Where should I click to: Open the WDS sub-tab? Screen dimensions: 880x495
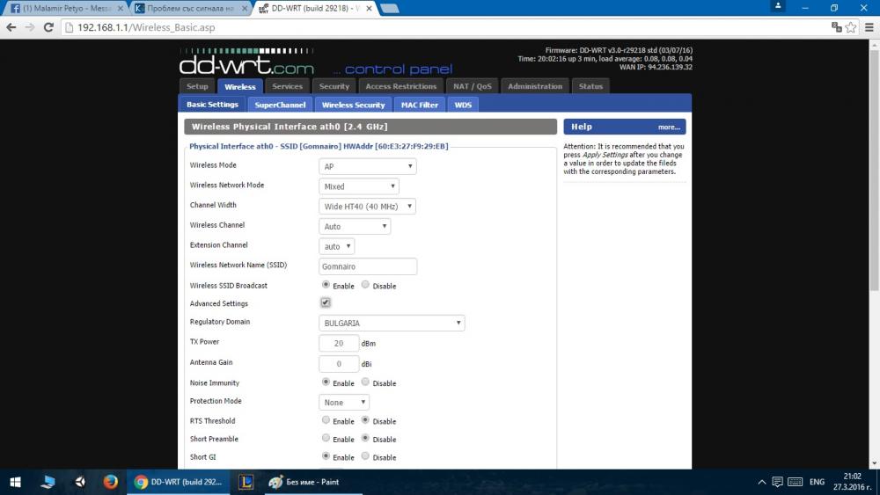(463, 105)
